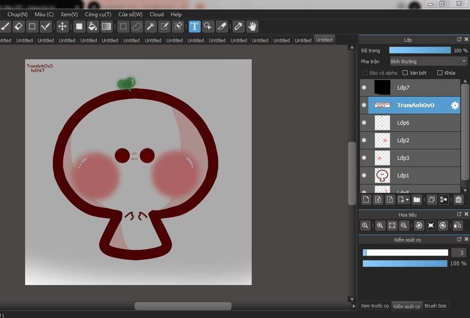Fit canvas to window in navigator
Image resolution: width=470 pixels, height=318 pixels.
pyautogui.click(x=392, y=225)
